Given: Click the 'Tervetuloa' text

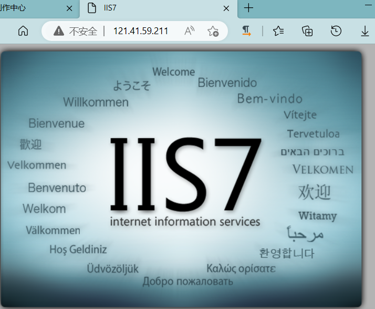Looking at the screenshot, I should (x=314, y=134).
